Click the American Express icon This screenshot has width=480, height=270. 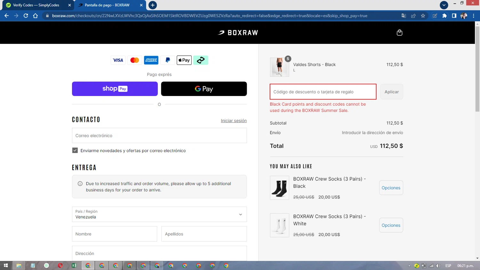pos(151,60)
